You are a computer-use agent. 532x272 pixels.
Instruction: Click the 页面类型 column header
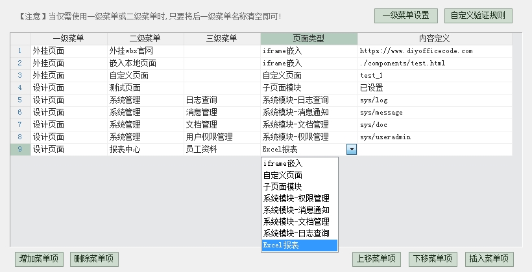tap(309, 39)
